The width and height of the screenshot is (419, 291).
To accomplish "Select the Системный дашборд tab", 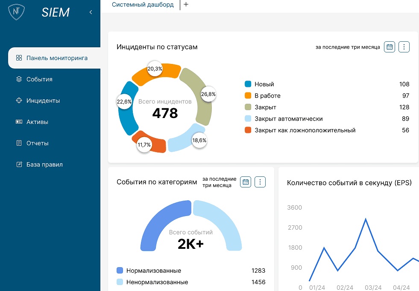I will pyautogui.click(x=143, y=5).
